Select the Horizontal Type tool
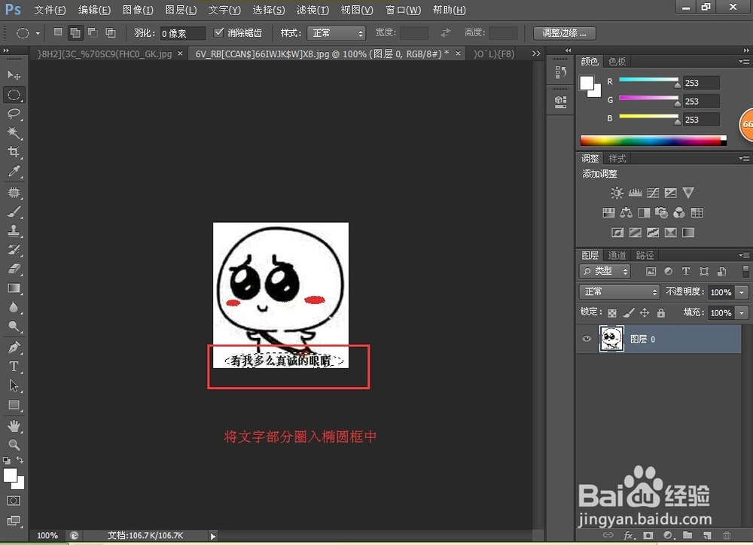Viewport: 753px width, 545px height. coord(14,366)
